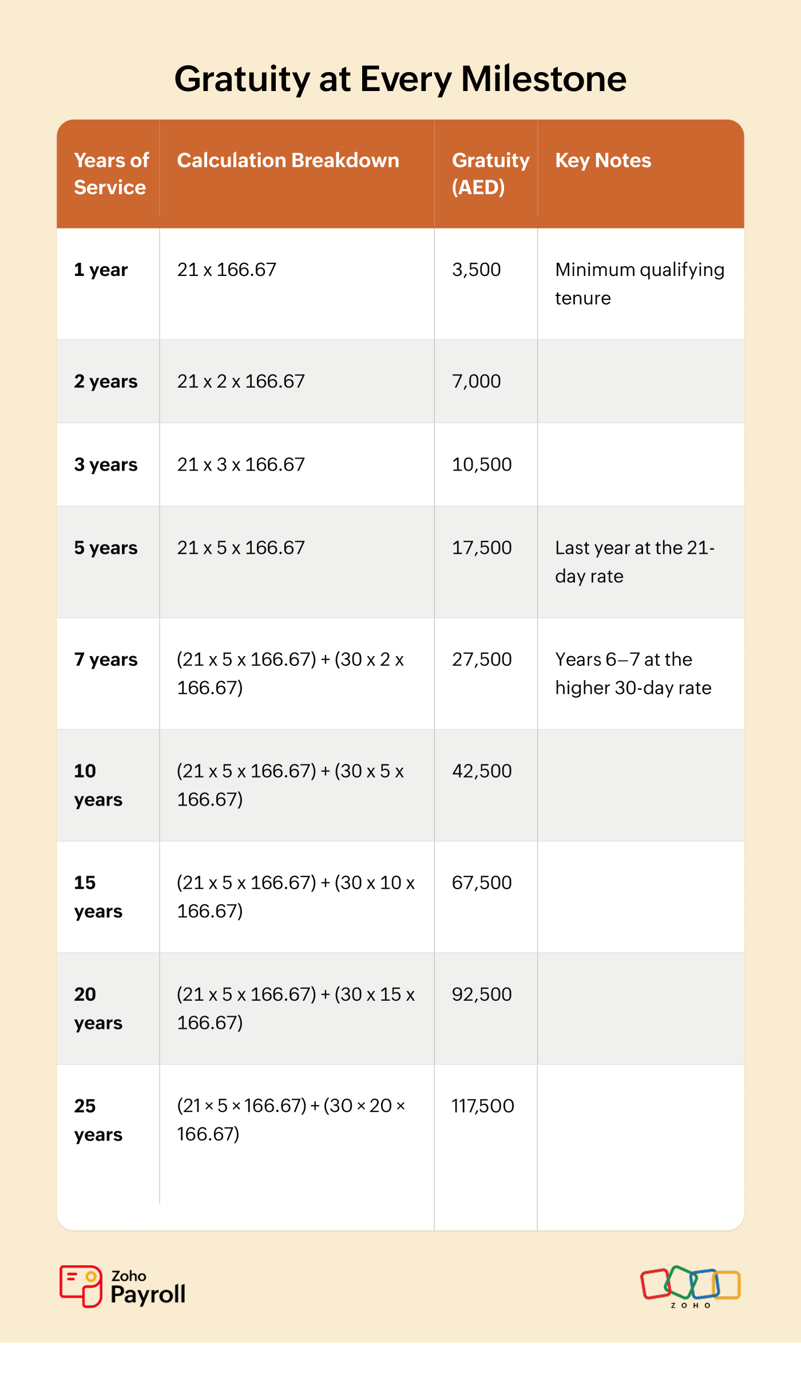Select the 'Gratuity at Every Milestone' title
Viewport: 801px width, 1397px height.
(400, 78)
